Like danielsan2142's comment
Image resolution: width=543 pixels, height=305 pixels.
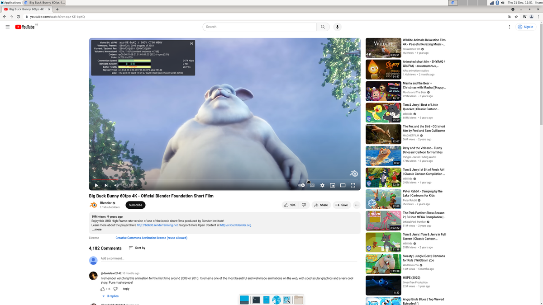[x=103, y=289]
